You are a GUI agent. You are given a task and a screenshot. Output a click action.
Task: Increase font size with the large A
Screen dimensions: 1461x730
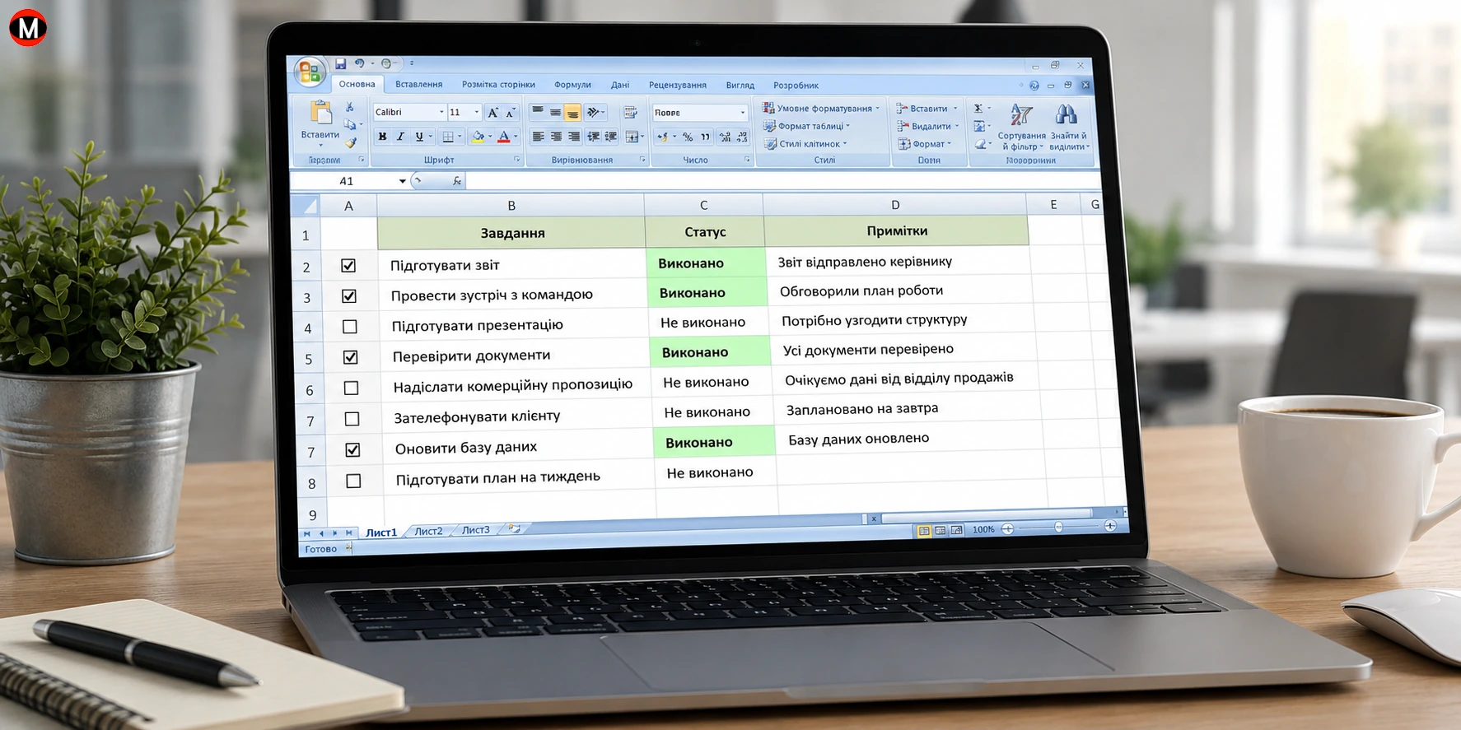pos(492,113)
